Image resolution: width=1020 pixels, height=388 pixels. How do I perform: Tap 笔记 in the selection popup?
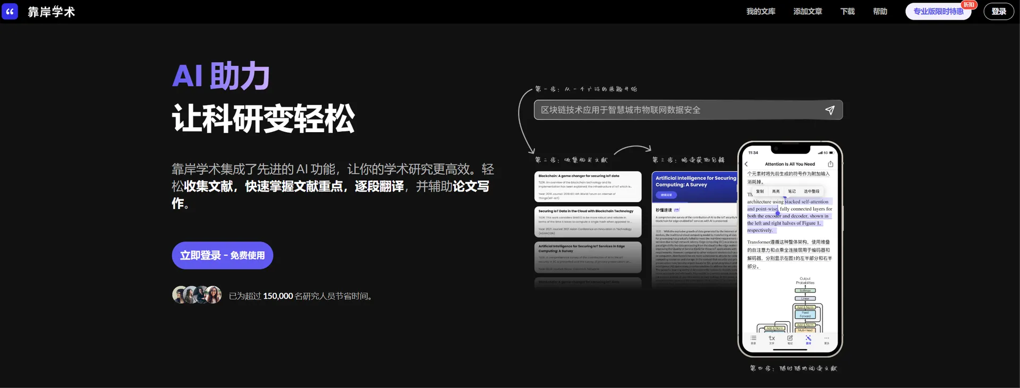[792, 191]
